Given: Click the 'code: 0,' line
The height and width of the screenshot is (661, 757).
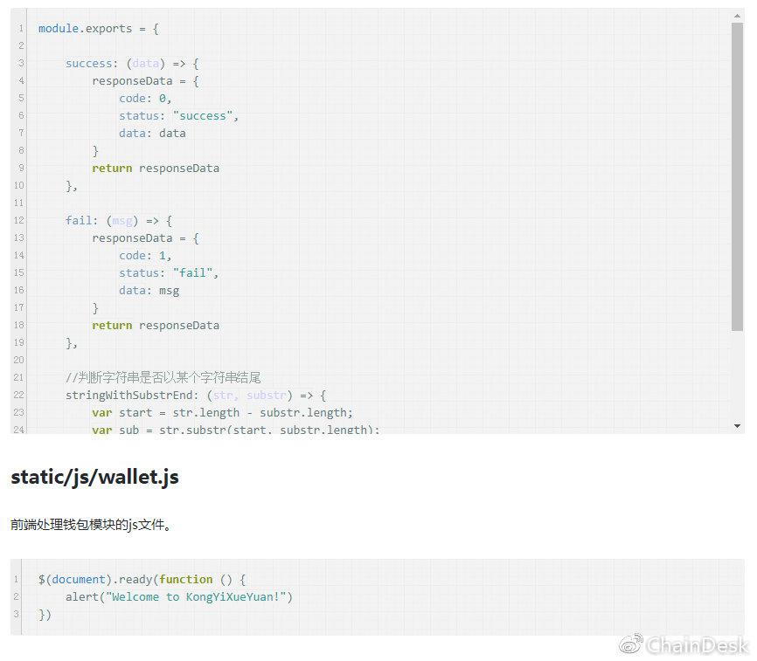Looking at the screenshot, I should [x=145, y=99].
